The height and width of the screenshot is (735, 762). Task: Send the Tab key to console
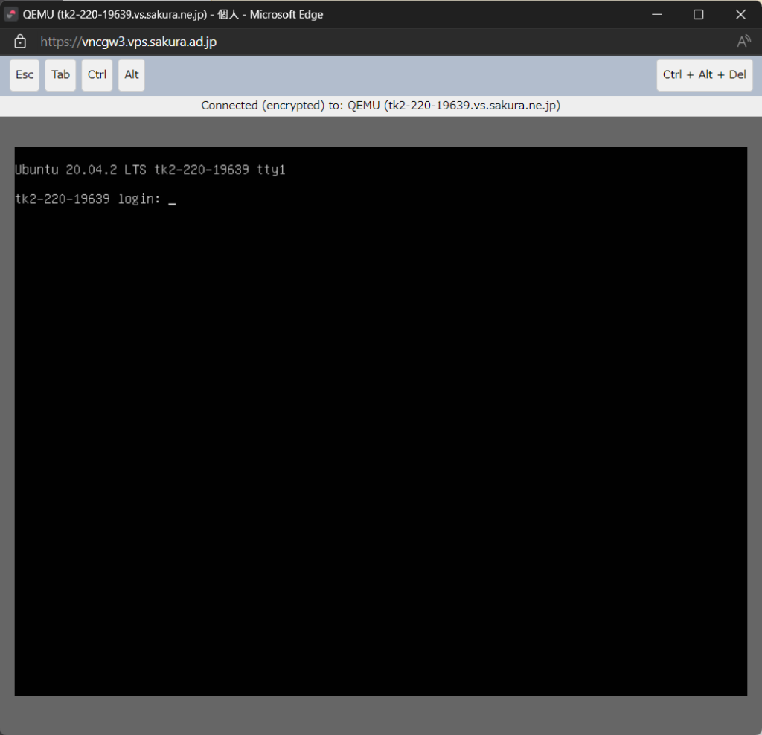click(x=60, y=75)
